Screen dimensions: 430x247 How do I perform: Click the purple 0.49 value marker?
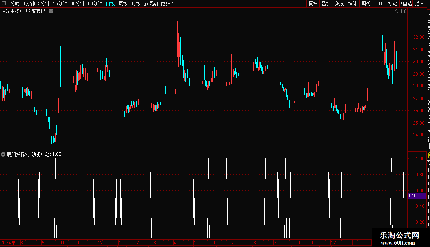pyautogui.click(x=417, y=196)
